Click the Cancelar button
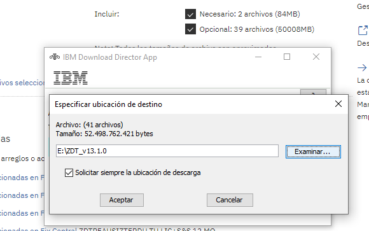 point(230,200)
